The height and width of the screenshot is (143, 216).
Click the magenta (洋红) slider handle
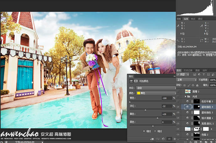click(145, 110)
